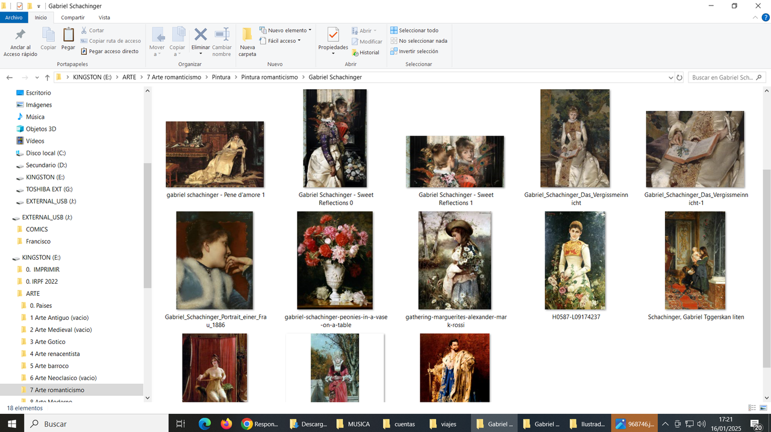
Task: Click the Pegar clipboard icon
Action: (68, 35)
